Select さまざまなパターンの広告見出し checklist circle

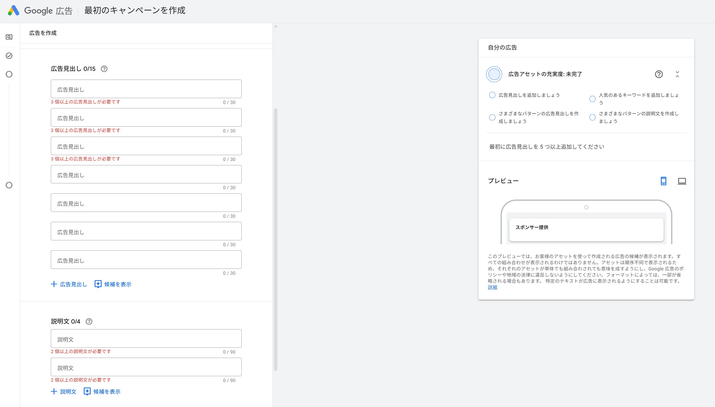pyautogui.click(x=492, y=117)
